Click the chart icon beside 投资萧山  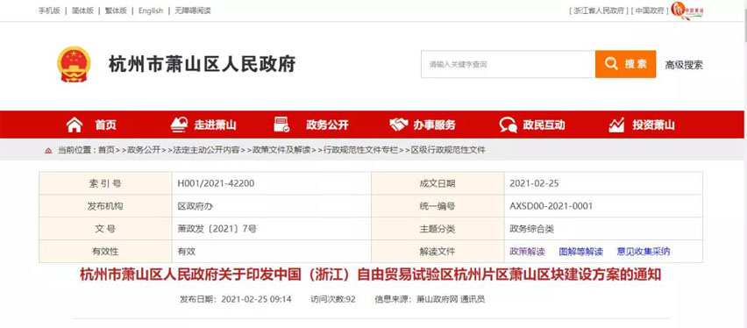click(616, 125)
